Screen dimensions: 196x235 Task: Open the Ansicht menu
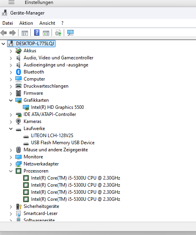point(47,23)
